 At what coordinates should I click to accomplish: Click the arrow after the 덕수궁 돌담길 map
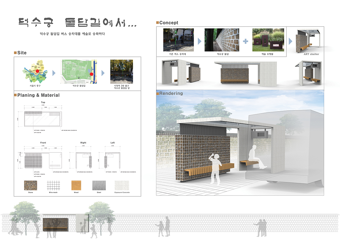(103, 73)
